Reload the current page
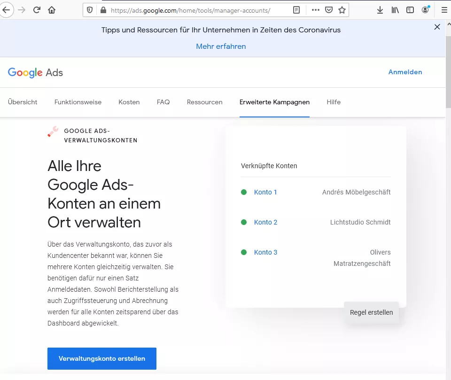Viewport: 451px width, 380px height. [37, 10]
